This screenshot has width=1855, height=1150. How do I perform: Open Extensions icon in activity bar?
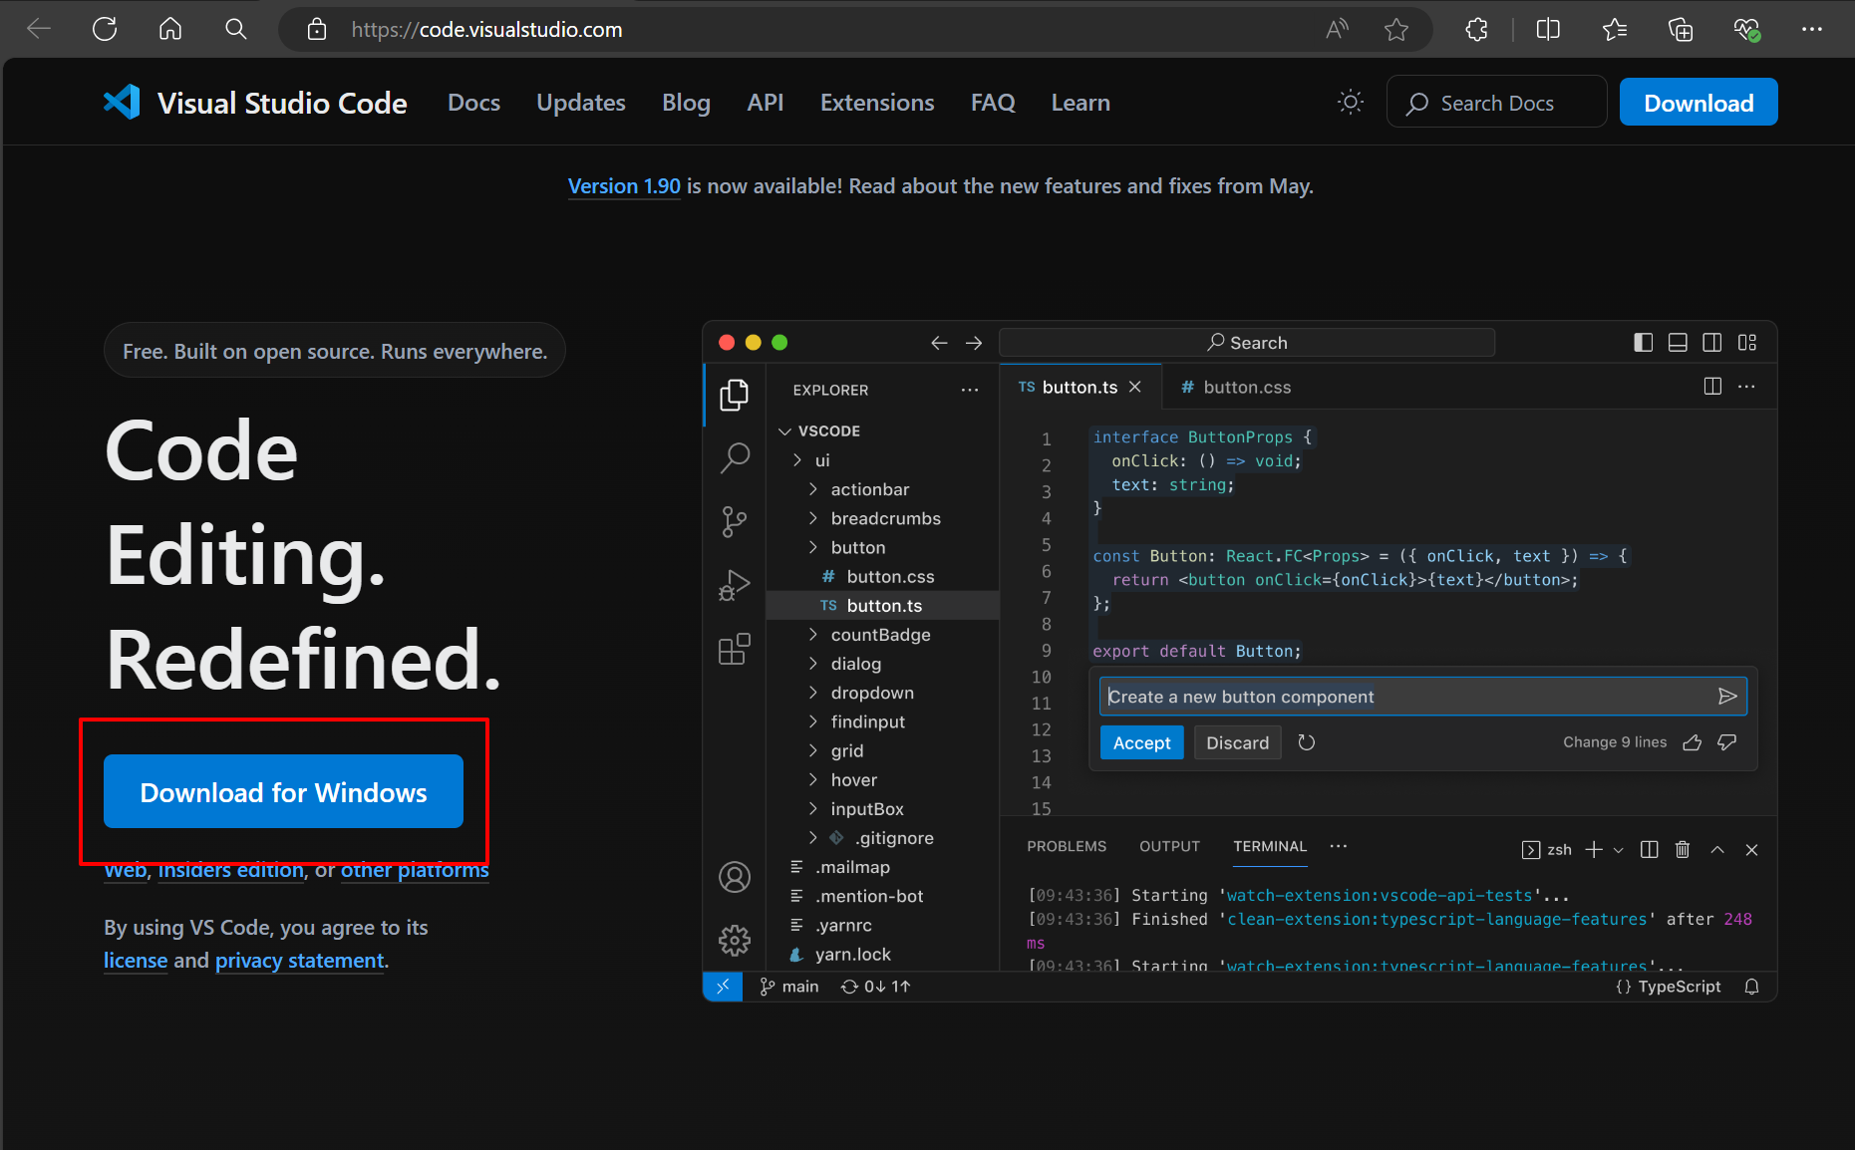(735, 649)
